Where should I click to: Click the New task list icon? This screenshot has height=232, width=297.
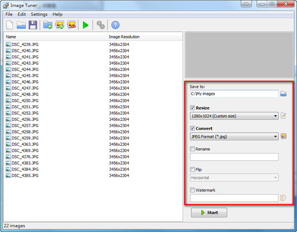(9, 25)
